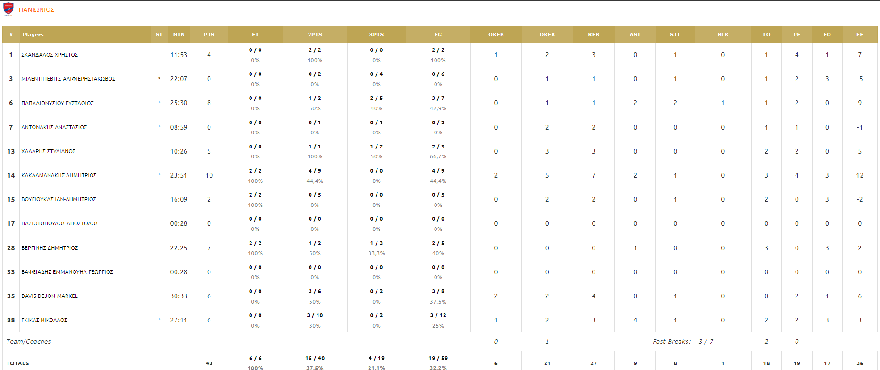Sort by the AST column header
Screen dimensions: 880x370
pos(635,35)
